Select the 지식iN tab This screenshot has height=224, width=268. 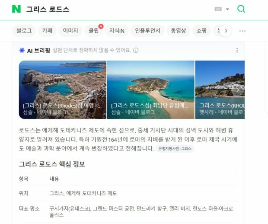tap(117, 31)
